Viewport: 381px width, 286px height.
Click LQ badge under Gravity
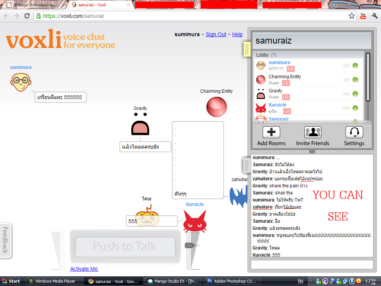286,97
